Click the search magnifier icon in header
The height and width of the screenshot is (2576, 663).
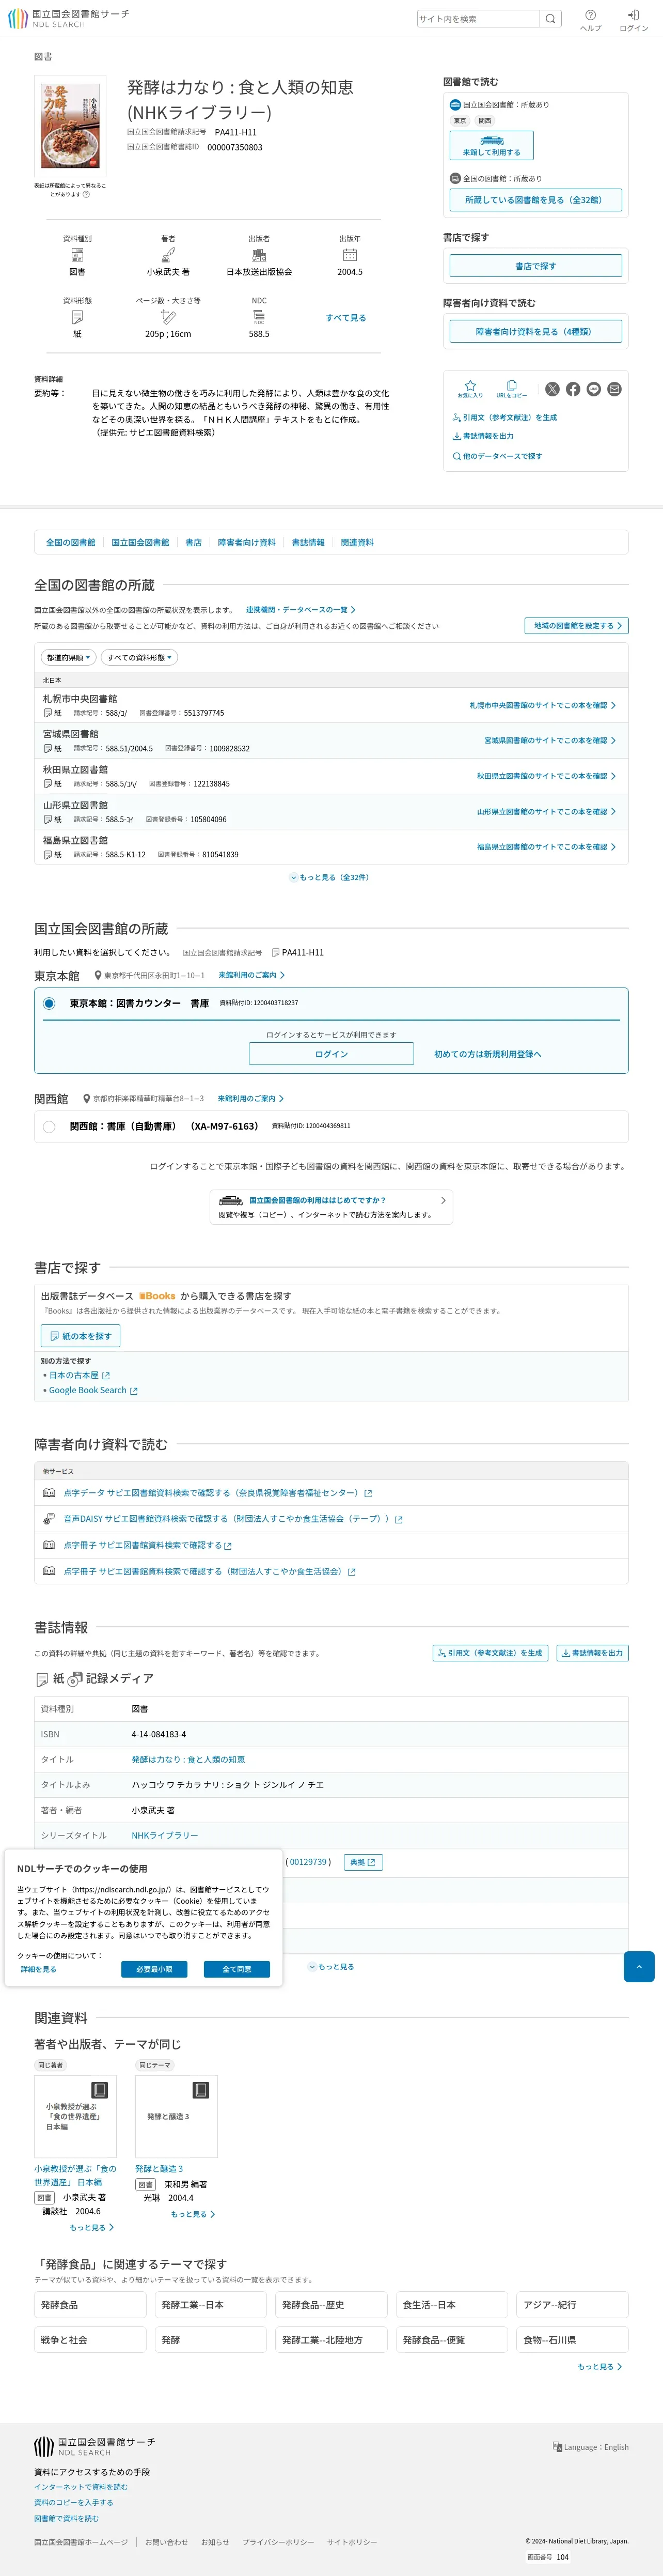(550, 18)
